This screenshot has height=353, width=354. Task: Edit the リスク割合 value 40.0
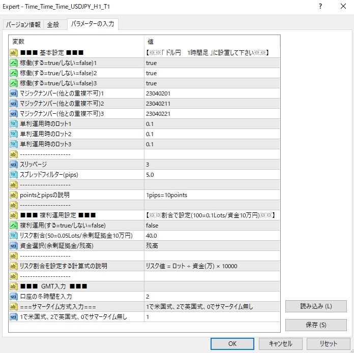click(x=212, y=236)
